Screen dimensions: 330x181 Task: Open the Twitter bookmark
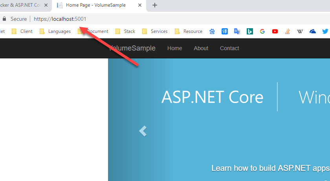(x=325, y=31)
